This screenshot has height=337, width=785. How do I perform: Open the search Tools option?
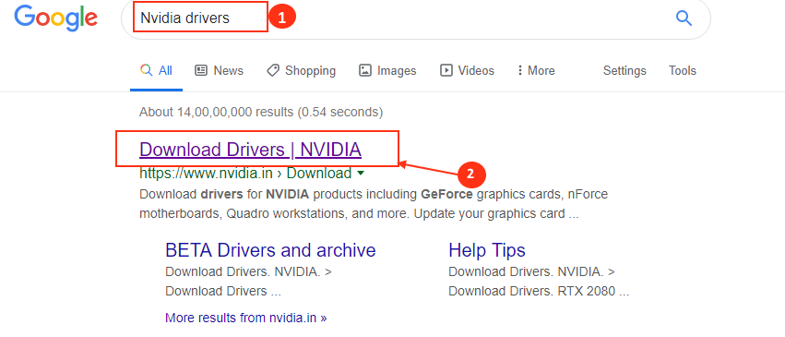tap(683, 70)
